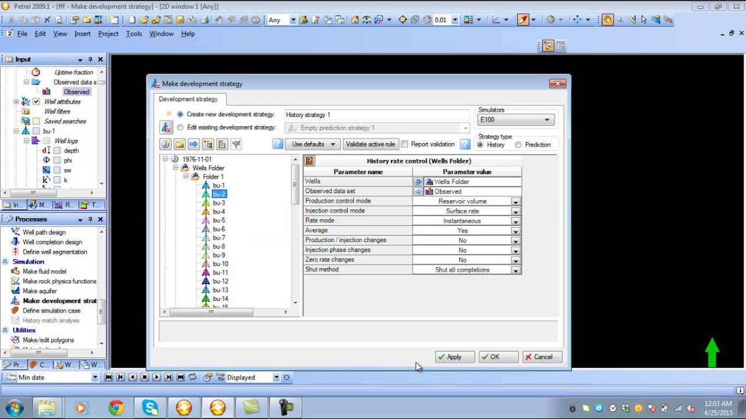The image size is (746, 419).
Task: Click the print icon in toolbar
Action: [205, 20]
